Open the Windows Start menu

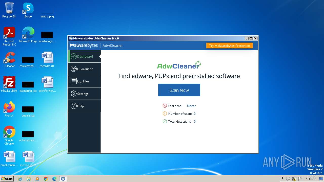pyautogui.click(x=7, y=178)
